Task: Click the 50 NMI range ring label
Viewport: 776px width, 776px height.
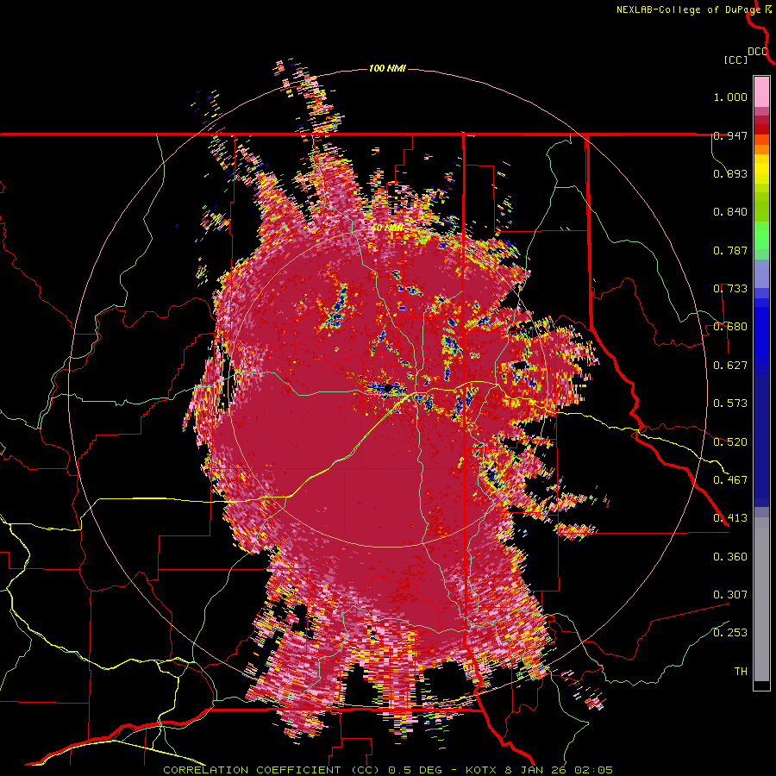Action: pos(387,228)
